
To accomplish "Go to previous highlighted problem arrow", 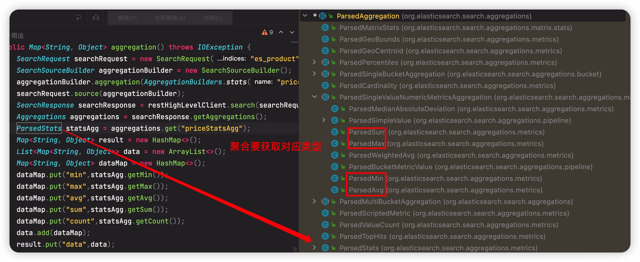I will click(281, 32).
